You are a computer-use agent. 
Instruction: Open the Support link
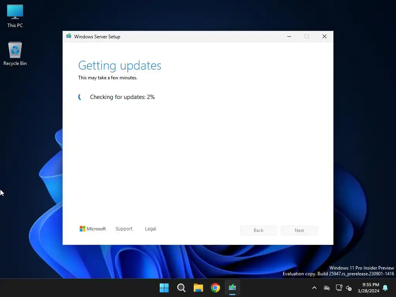(124, 229)
